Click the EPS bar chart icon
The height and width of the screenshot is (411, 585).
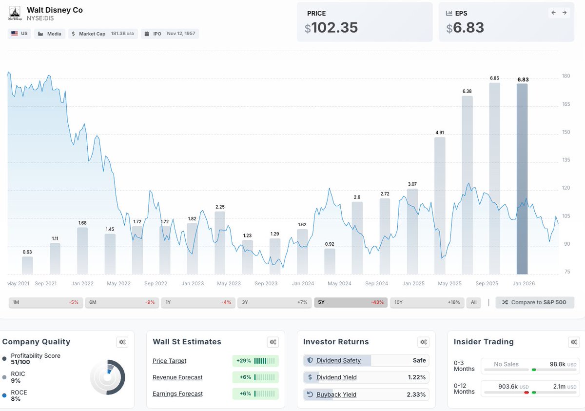tap(449, 14)
